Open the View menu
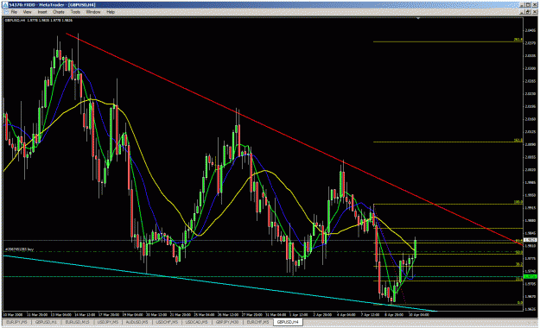Screen dimensions: 540x328 [27, 12]
